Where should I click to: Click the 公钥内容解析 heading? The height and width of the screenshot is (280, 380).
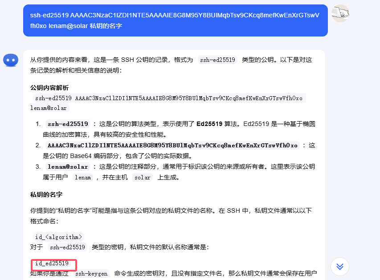click(x=49, y=88)
